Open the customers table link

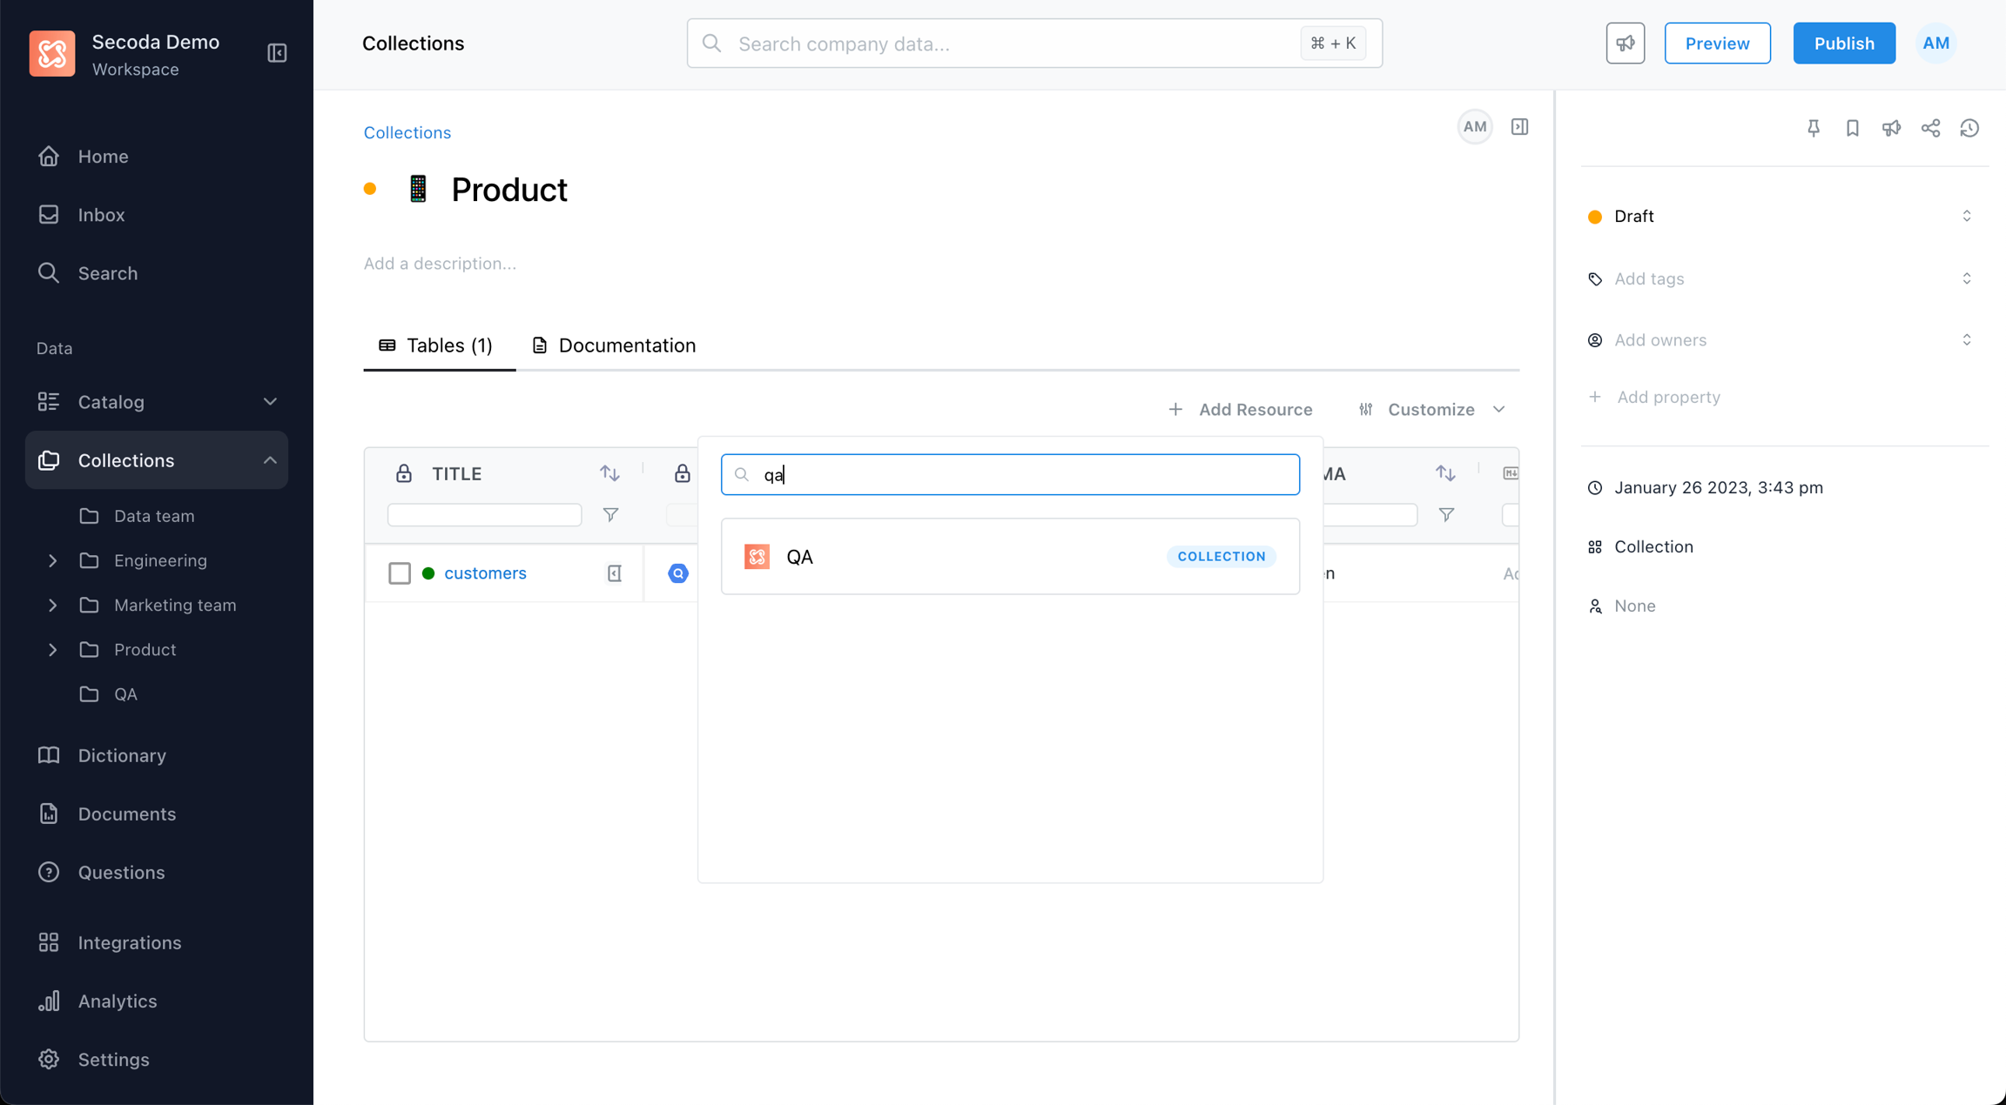pyautogui.click(x=485, y=573)
